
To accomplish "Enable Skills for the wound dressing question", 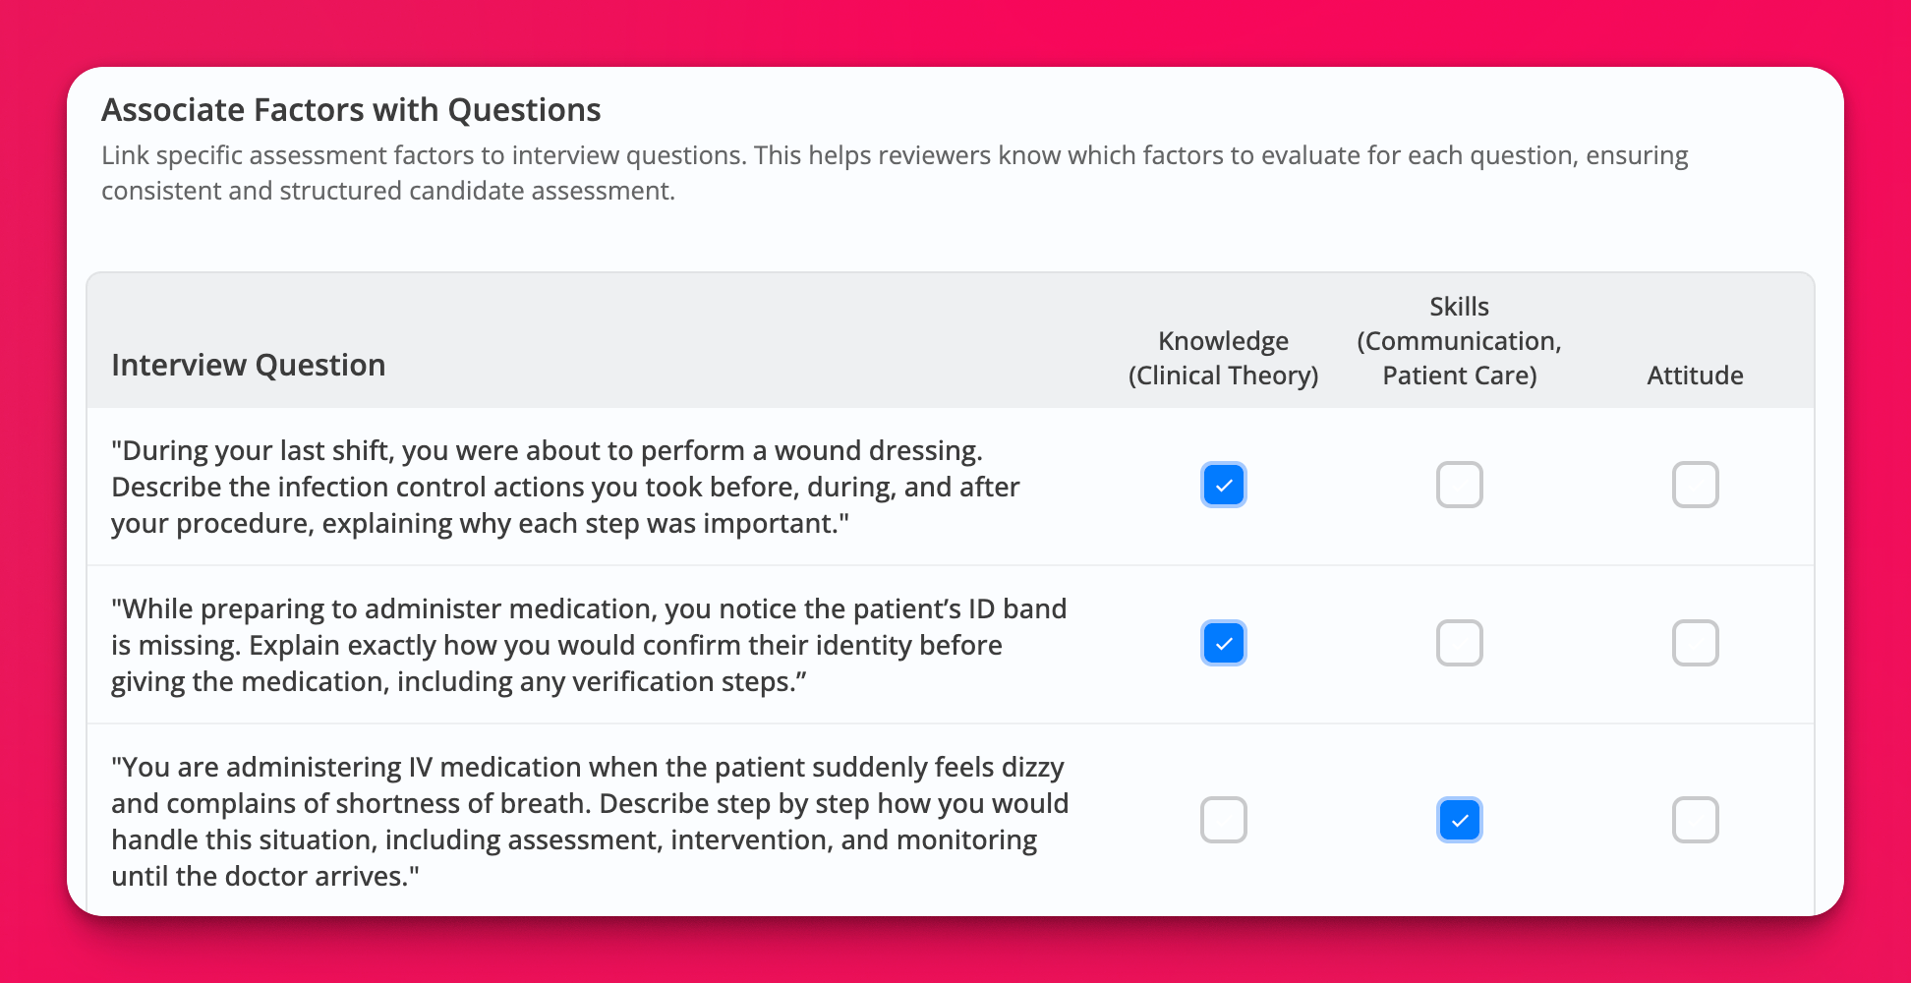I will click(1459, 485).
